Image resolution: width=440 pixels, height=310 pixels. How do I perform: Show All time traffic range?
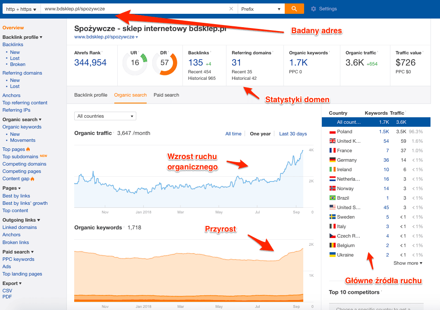[233, 134]
